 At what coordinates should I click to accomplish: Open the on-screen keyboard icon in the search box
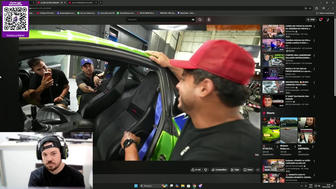pyautogui.click(x=193, y=19)
